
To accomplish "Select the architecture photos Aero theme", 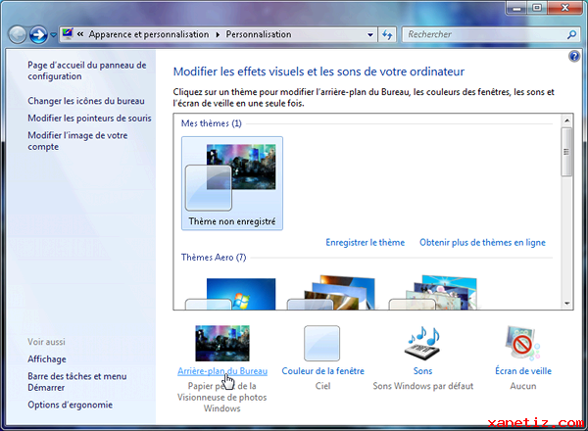I will pos(331,293).
